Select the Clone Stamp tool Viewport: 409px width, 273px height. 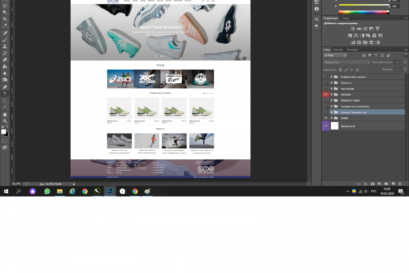(x=5, y=46)
